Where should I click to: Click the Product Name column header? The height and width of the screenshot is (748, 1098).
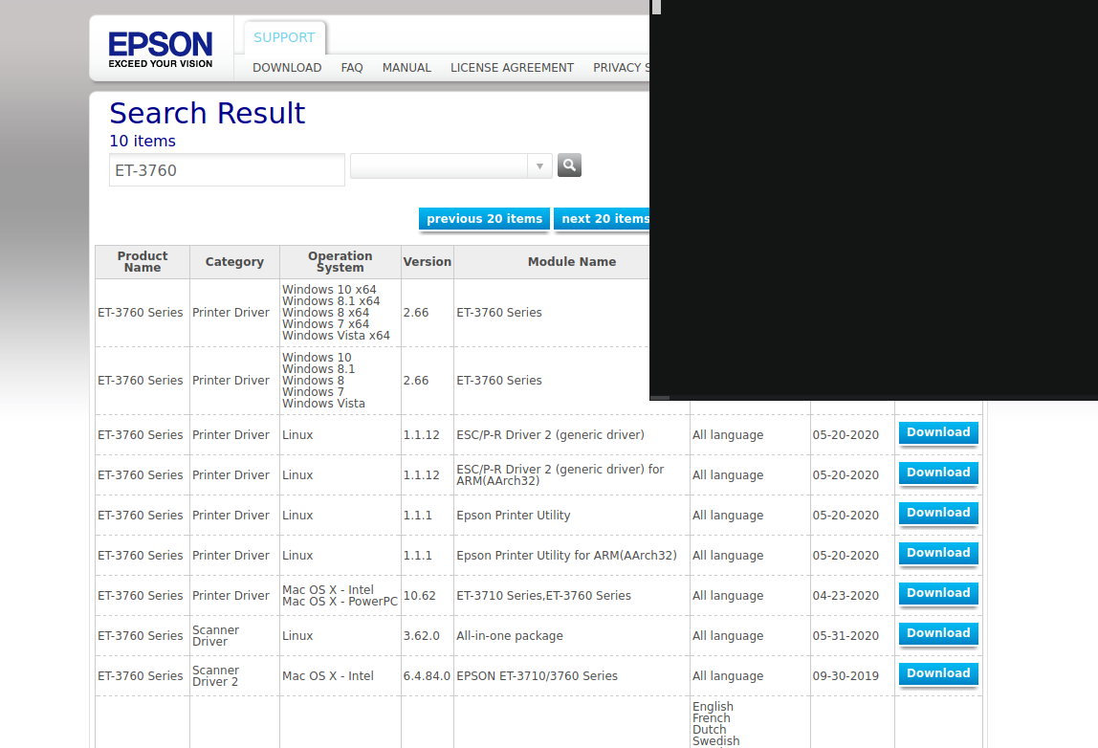click(143, 262)
